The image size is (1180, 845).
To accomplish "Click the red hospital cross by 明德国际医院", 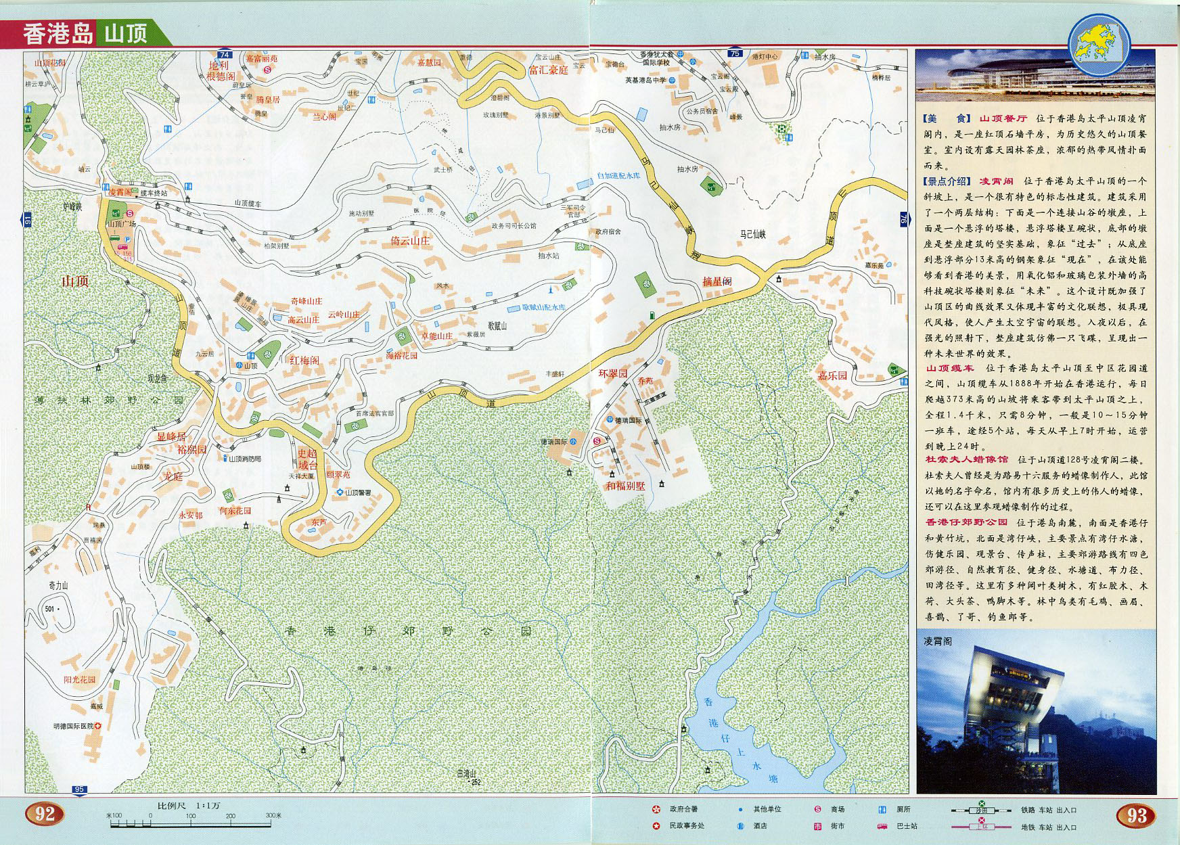I will [99, 726].
